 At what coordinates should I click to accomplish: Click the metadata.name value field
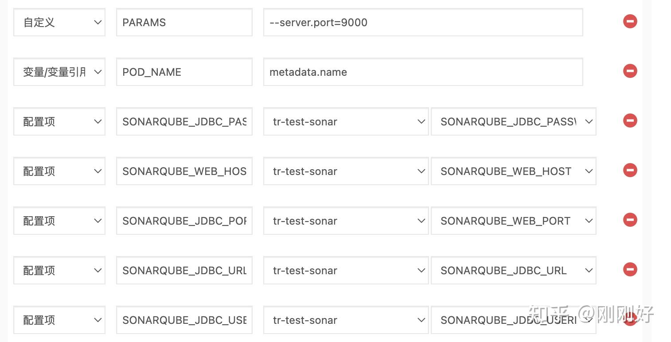423,72
